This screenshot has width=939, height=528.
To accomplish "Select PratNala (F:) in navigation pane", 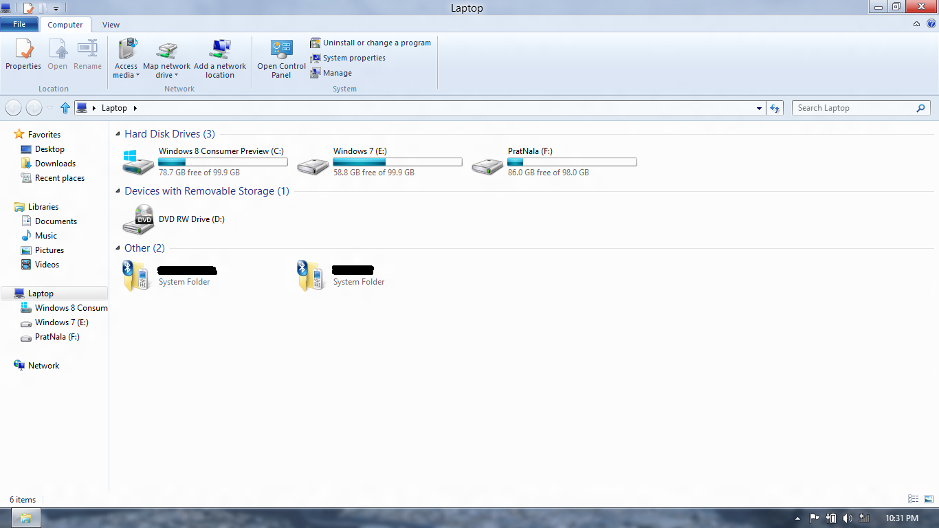I will point(57,337).
